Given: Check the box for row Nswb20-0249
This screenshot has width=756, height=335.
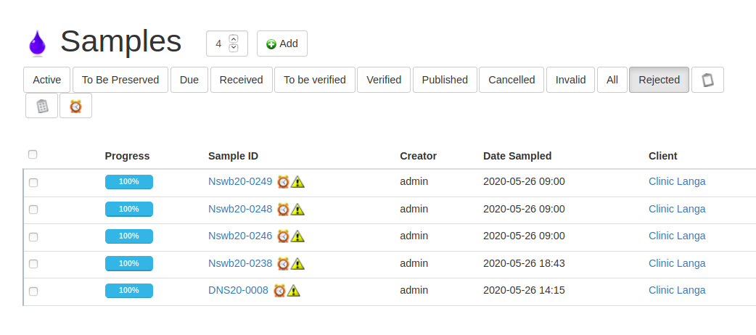Looking at the screenshot, I should pyautogui.click(x=33, y=183).
